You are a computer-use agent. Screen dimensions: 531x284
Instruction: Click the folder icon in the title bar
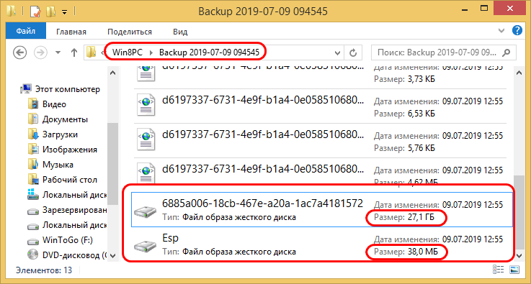tap(12, 12)
